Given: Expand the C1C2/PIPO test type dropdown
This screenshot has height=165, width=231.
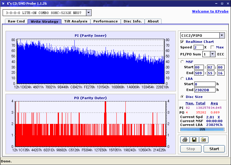Looking at the screenshot, I should tap(222, 35).
